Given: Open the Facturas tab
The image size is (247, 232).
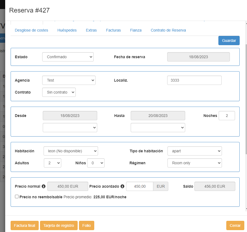Looking at the screenshot, I should tap(113, 30).
